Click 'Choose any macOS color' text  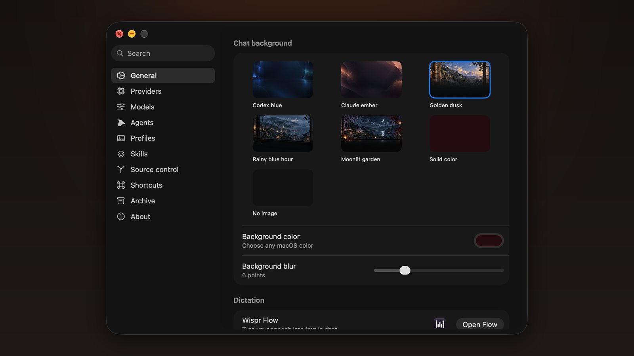278,246
